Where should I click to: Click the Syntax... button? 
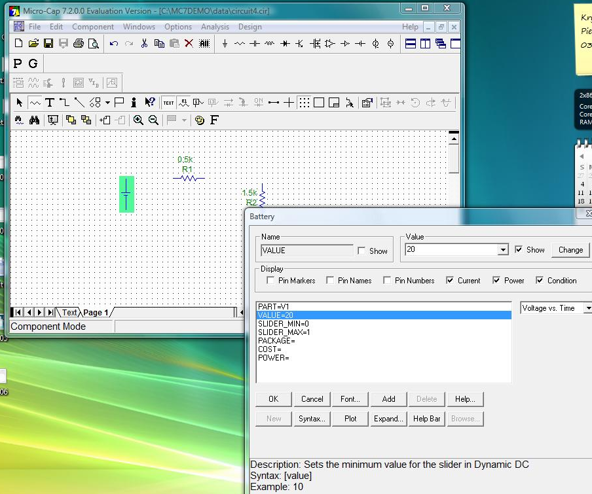[x=312, y=419]
